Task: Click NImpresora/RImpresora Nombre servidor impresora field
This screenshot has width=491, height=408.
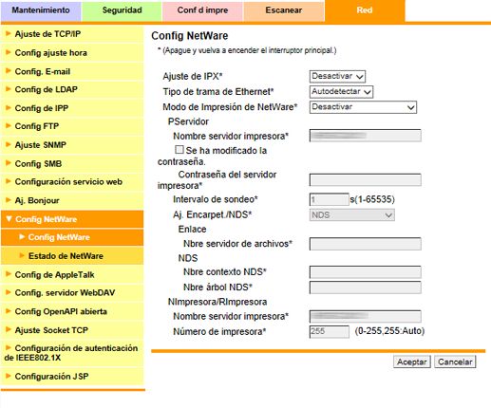Action: pos(366,316)
